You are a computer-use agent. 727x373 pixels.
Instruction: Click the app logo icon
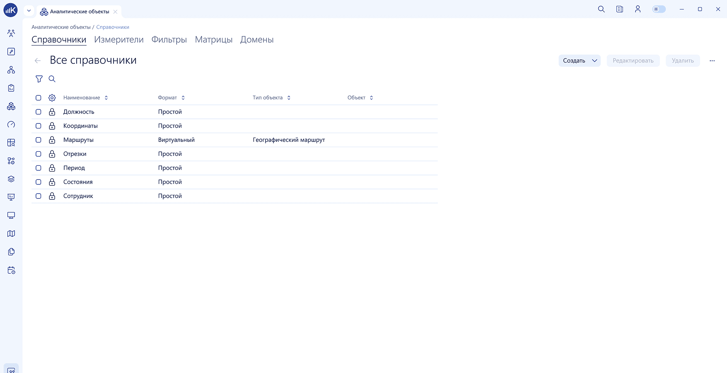(x=10, y=10)
